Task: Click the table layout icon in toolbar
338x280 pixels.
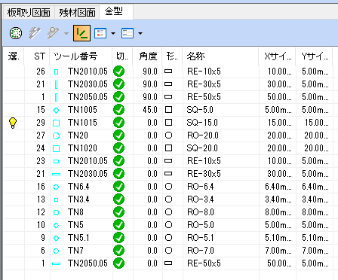Action: tap(128, 33)
